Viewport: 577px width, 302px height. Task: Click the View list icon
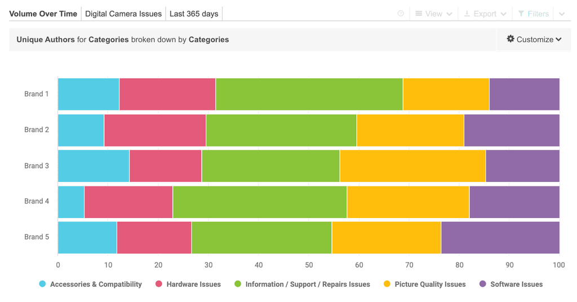pos(419,14)
